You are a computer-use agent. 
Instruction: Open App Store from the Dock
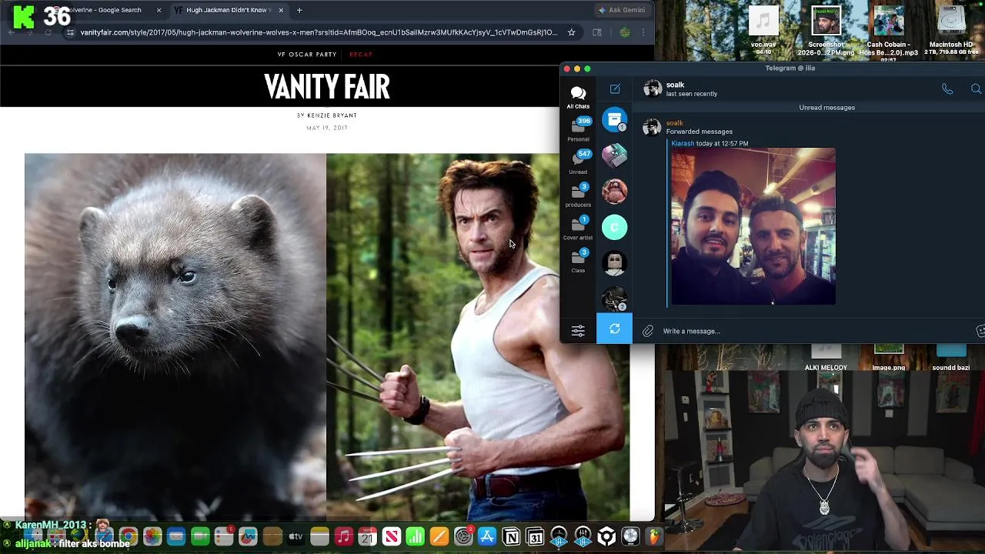[487, 536]
